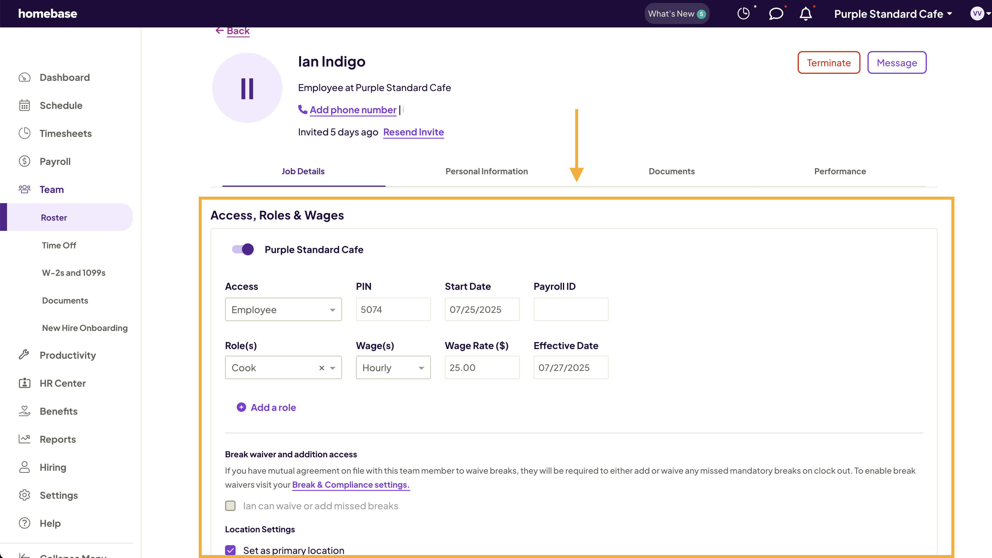Expand the Hourly wage type dropdown
The width and height of the screenshot is (992, 558).
coord(393,368)
